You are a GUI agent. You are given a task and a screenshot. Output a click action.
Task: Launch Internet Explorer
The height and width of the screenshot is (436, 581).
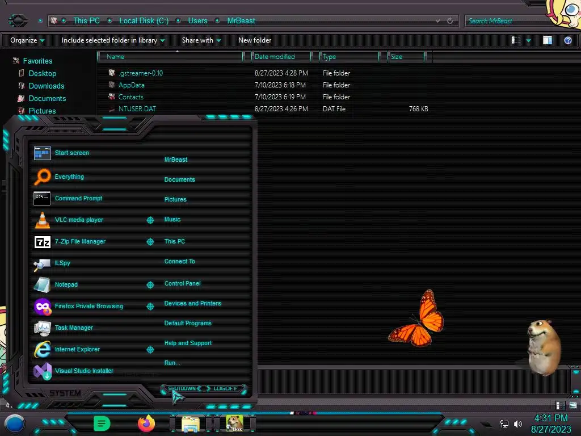67,349
